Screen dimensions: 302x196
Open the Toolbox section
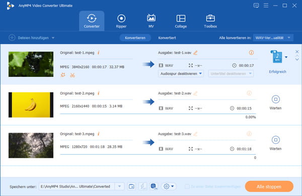click(210, 21)
